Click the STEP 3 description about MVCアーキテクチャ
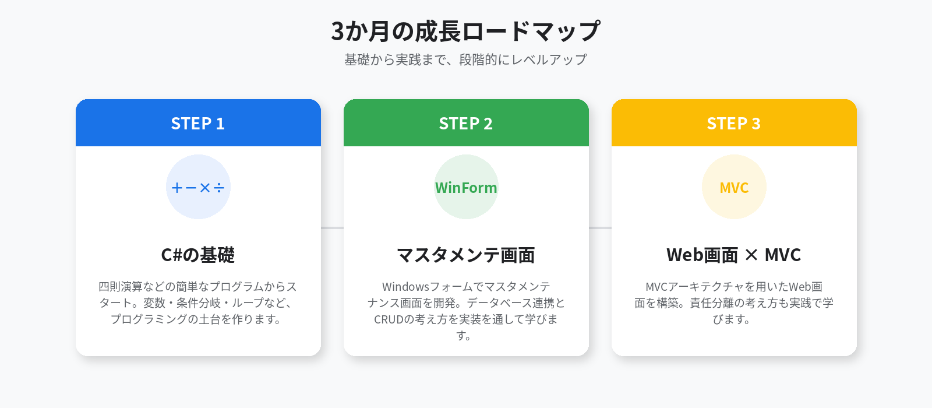The width and height of the screenshot is (932, 408). click(734, 303)
